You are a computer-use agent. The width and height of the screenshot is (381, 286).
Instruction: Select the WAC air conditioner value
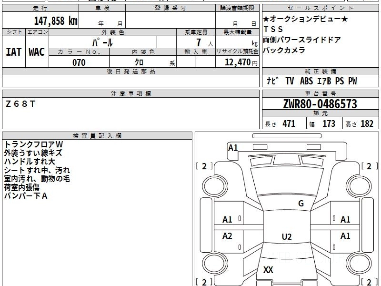point(37,52)
